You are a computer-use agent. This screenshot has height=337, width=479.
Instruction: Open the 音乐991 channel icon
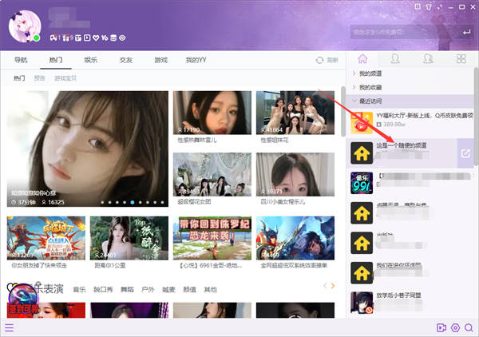[362, 183]
